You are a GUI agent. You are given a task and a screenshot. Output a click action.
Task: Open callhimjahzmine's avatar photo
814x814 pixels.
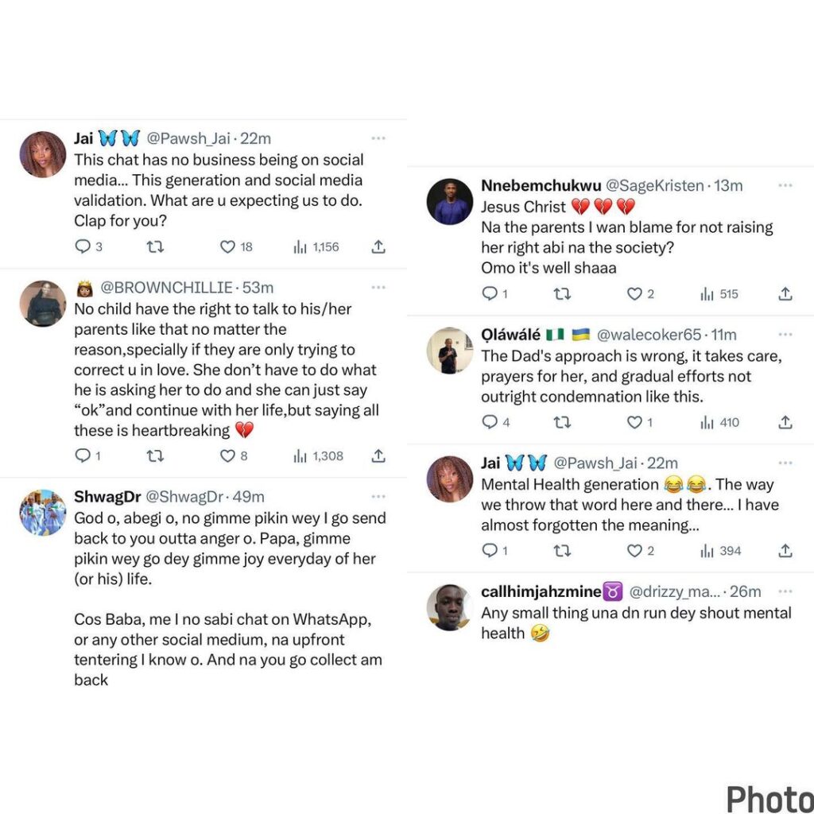(450, 607)
